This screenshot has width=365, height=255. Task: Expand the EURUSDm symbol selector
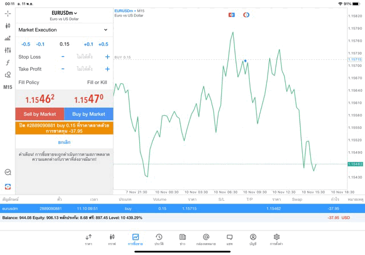[x=64, y=13]
